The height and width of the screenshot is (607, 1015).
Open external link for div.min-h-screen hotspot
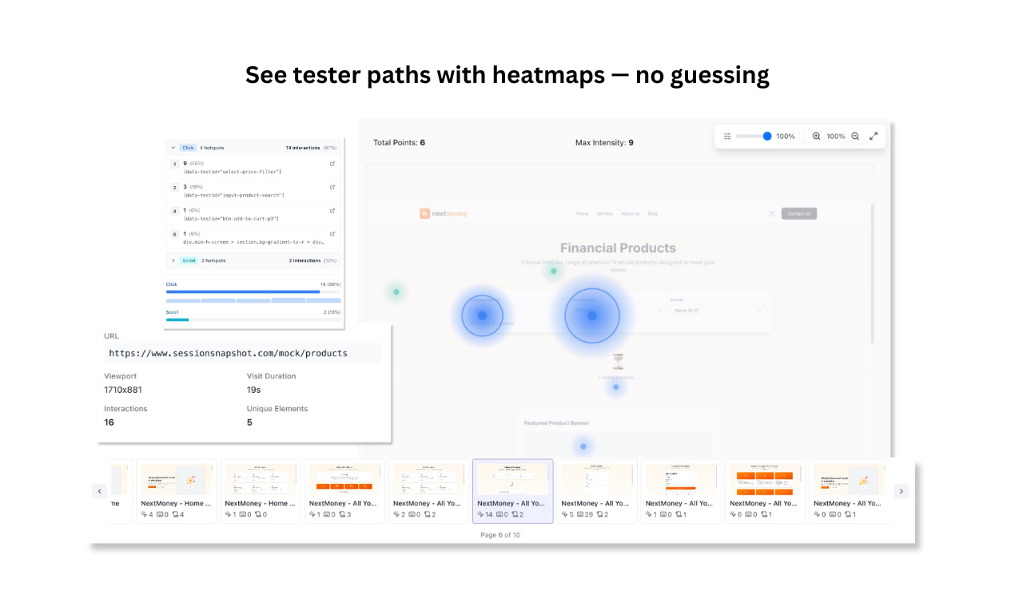pyautogui.click(x=332, y=233)
